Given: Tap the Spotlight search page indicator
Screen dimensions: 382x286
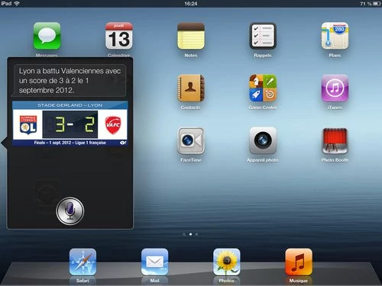Looking at the screenshot, I should point(184,234).
